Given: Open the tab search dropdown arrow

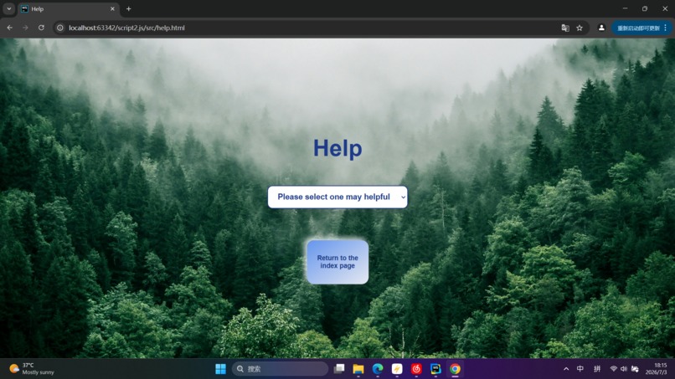Looking at the screenshot, I should [8, 8].
